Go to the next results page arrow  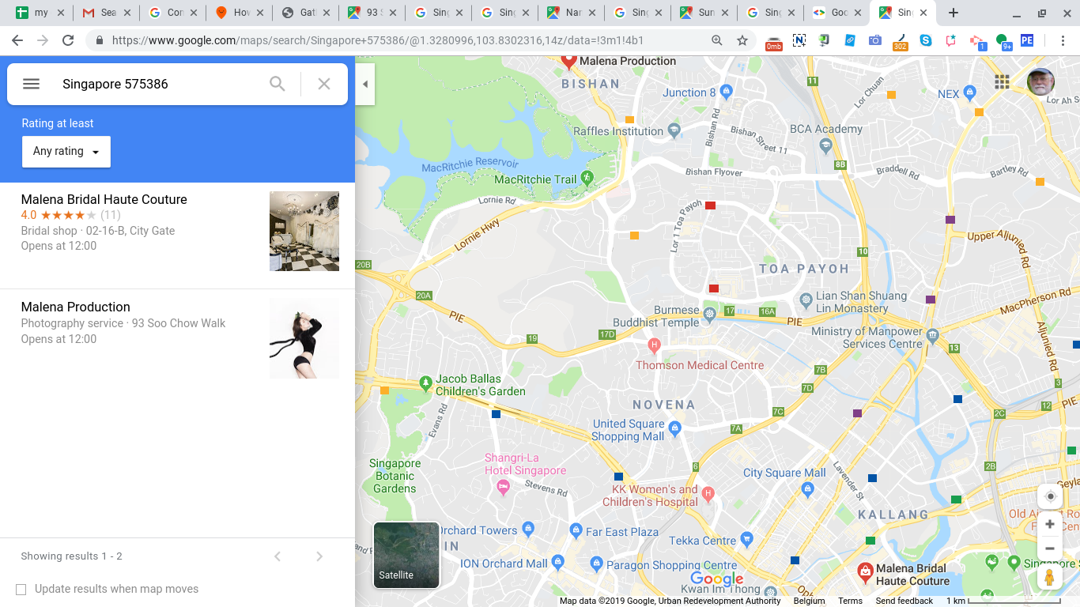tap(319, 556)
